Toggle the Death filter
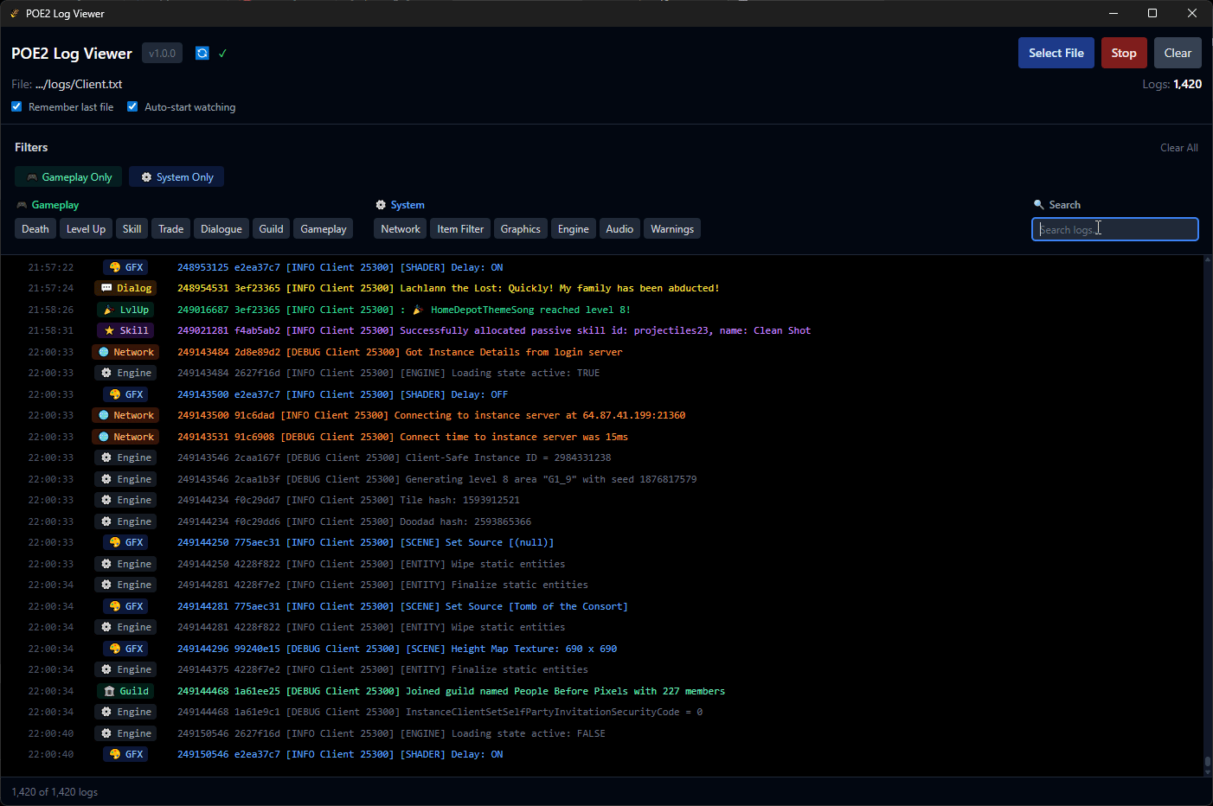The width and height of the screenshot is (1213, 806). tap(35, 229)
